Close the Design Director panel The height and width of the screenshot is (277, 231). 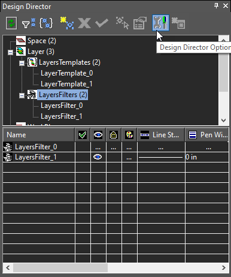tap(226, 6)
